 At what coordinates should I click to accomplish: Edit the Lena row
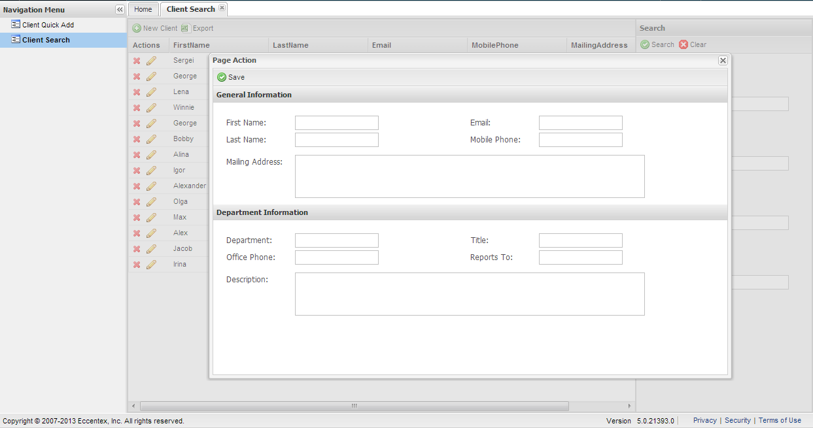click(x=151, y=92)
